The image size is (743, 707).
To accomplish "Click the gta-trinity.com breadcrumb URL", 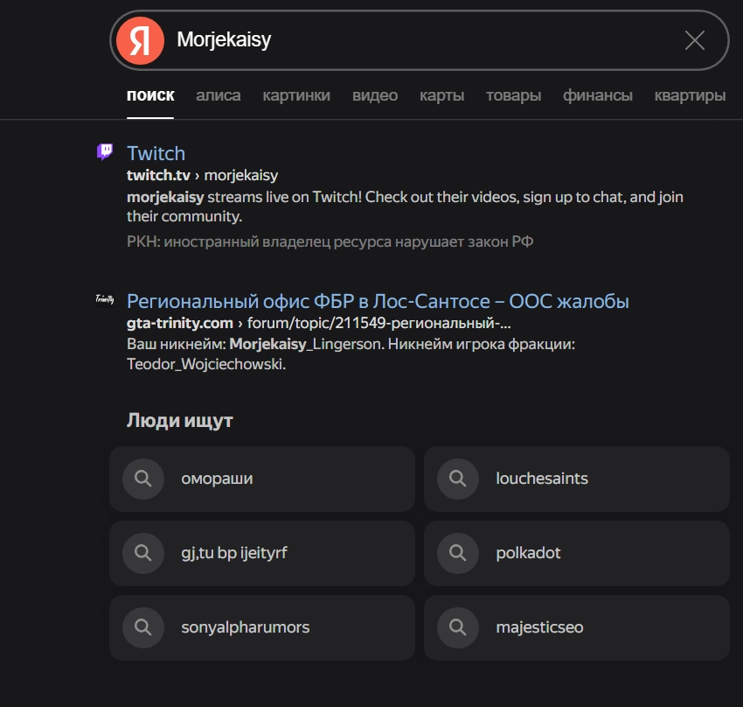I will click(180, 323).
